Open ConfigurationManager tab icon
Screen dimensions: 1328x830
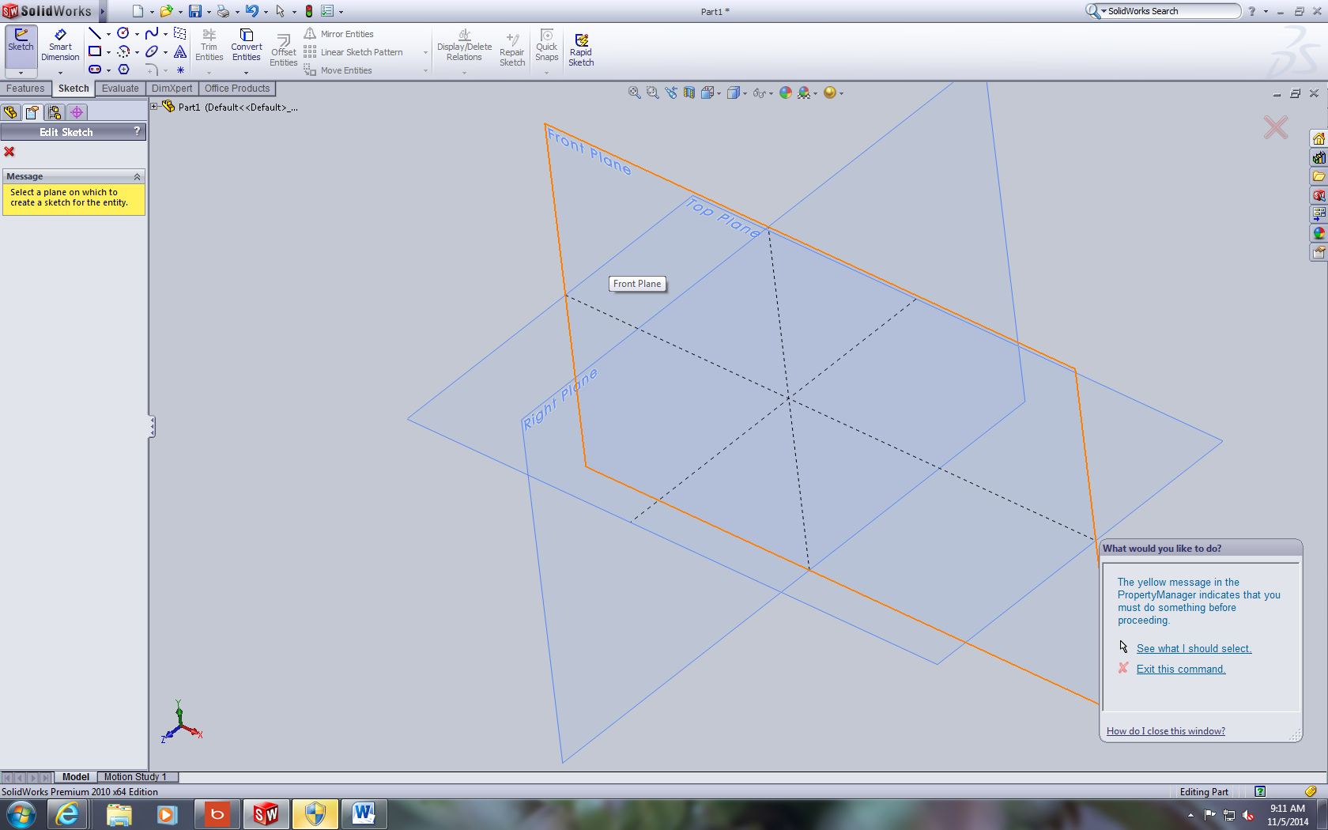click(55, 112)
